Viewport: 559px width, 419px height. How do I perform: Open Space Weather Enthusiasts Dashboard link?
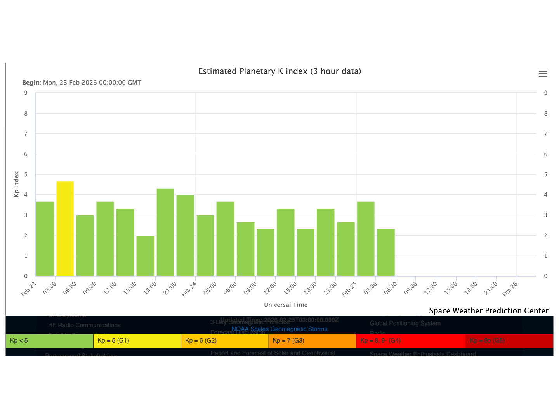(422, 354)
